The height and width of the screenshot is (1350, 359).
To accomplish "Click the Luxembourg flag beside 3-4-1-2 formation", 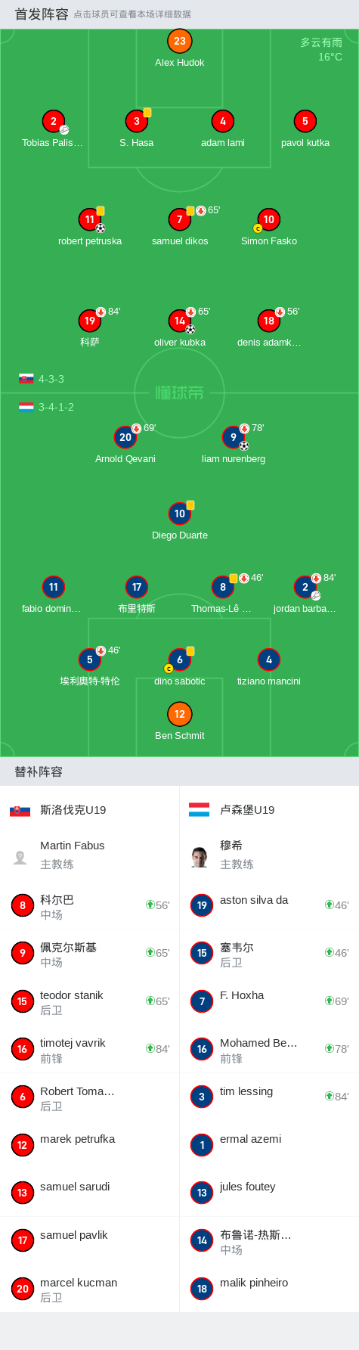I will tap(26, 407).
